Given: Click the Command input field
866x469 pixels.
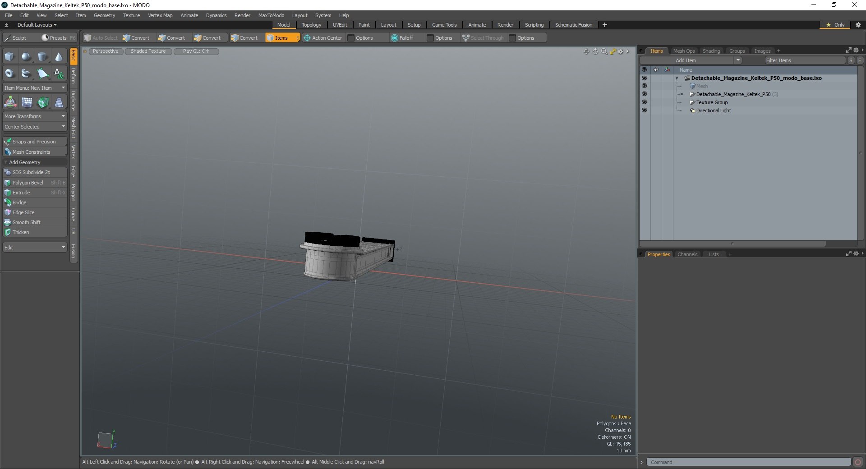Looking at the screenshot, I should 749,462.
